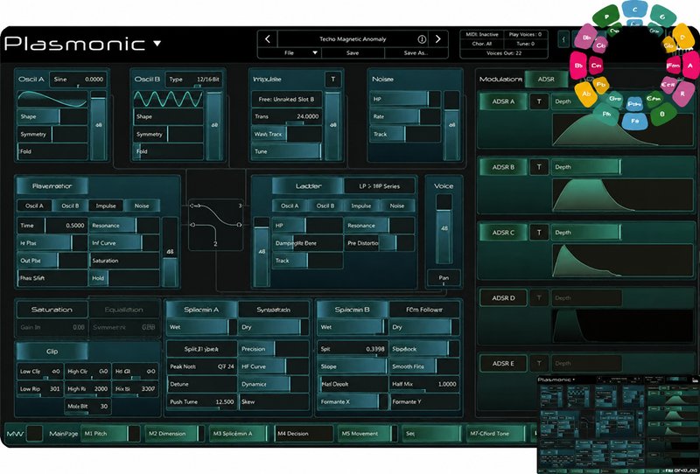Screen dimensions: 700x474
Task: Click the green B pad on the chord wheel
Action: click(x=663, y=115)
